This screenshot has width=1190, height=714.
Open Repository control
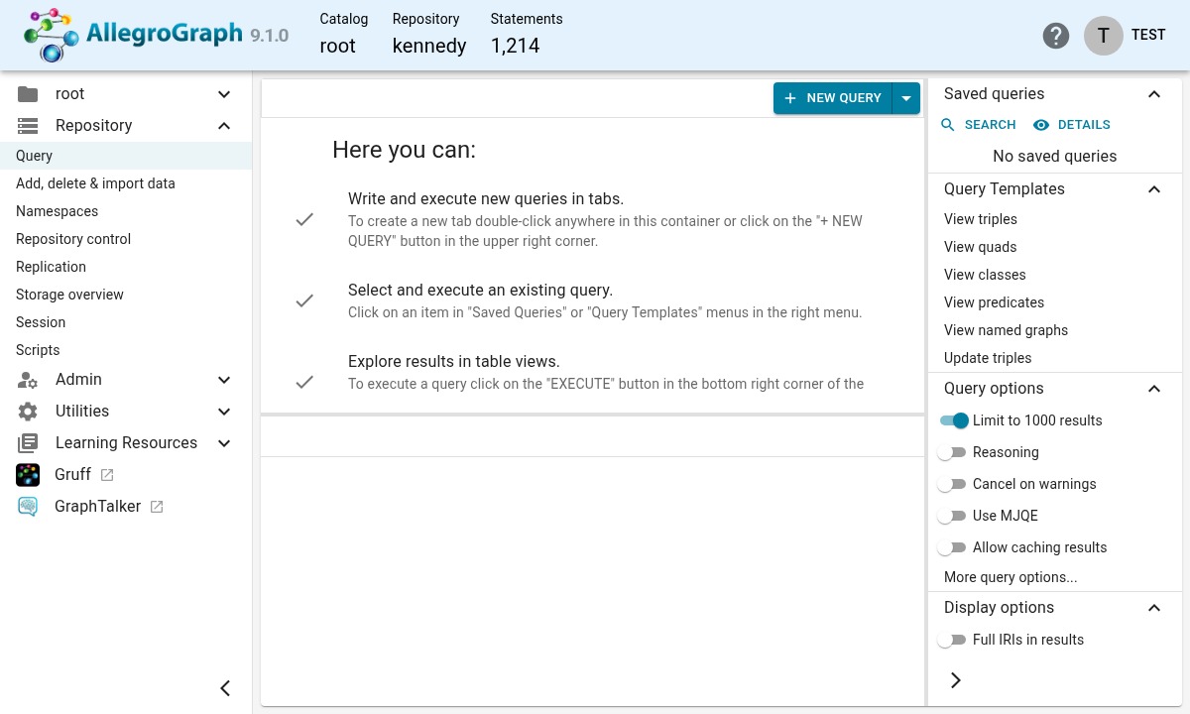(126, 239)
